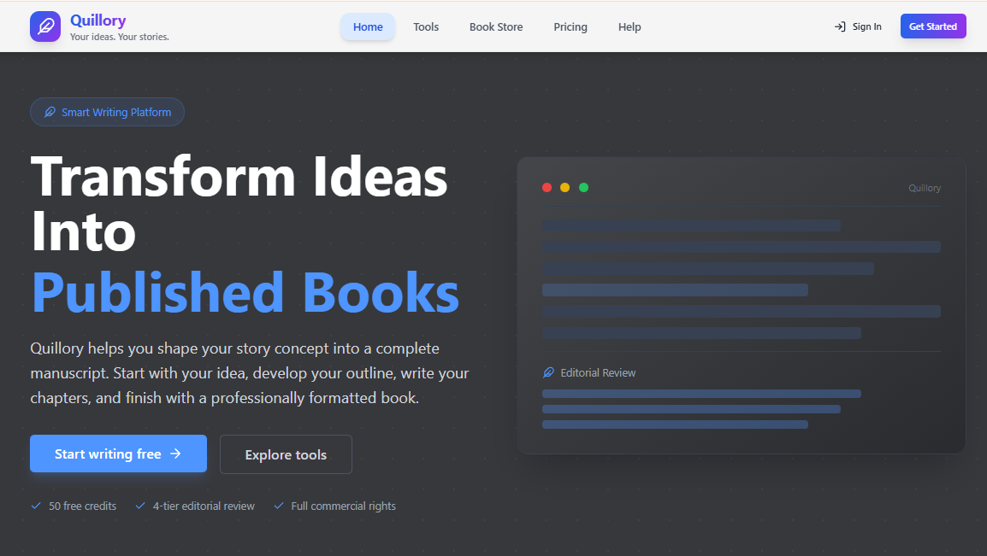Click the yellow dot in the preview window

[565, 187]
